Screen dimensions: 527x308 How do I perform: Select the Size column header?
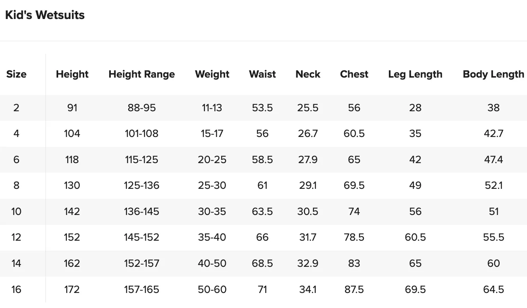16,74
